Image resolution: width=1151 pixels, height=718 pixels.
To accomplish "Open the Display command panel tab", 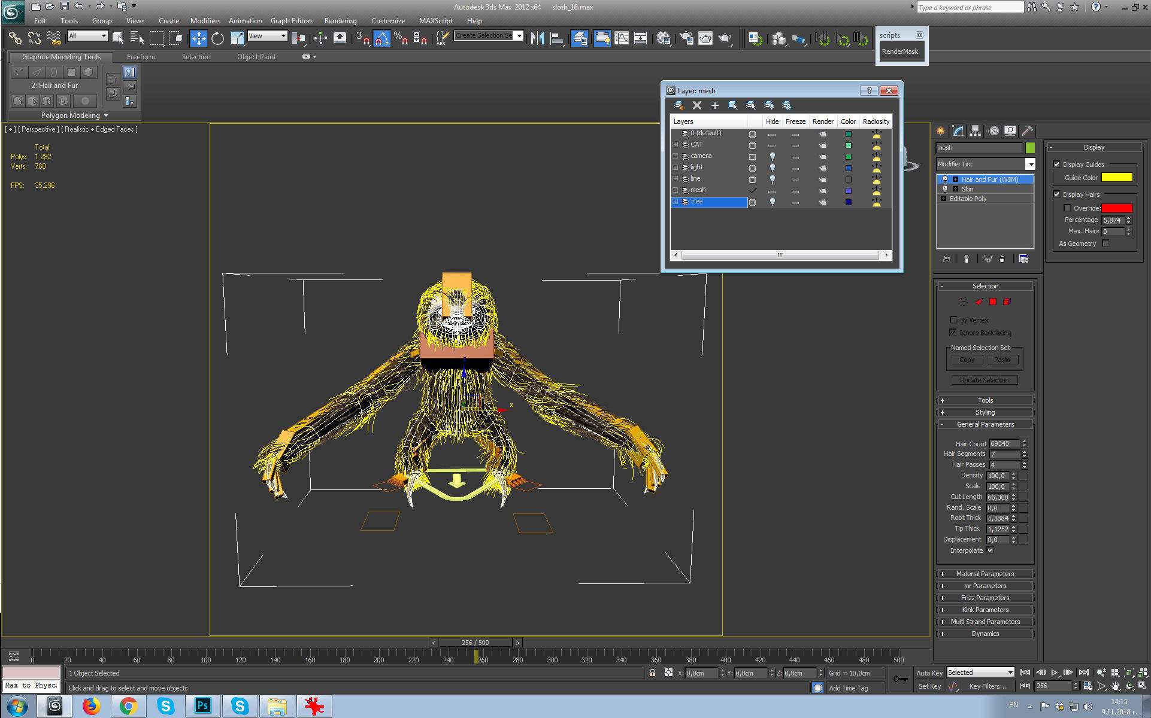I will 1010,131.
